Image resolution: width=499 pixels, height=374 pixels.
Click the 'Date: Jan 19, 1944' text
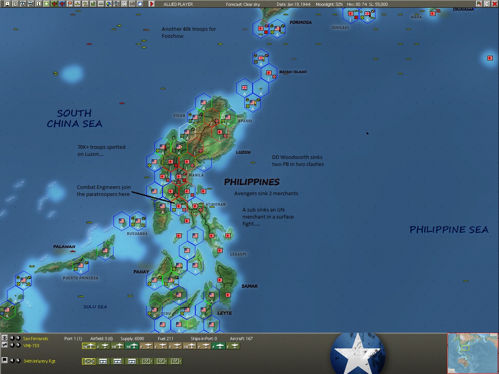pyautogui.click(x=294, y=4)
